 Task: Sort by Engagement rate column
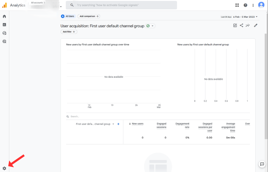[x=182, y=125]
